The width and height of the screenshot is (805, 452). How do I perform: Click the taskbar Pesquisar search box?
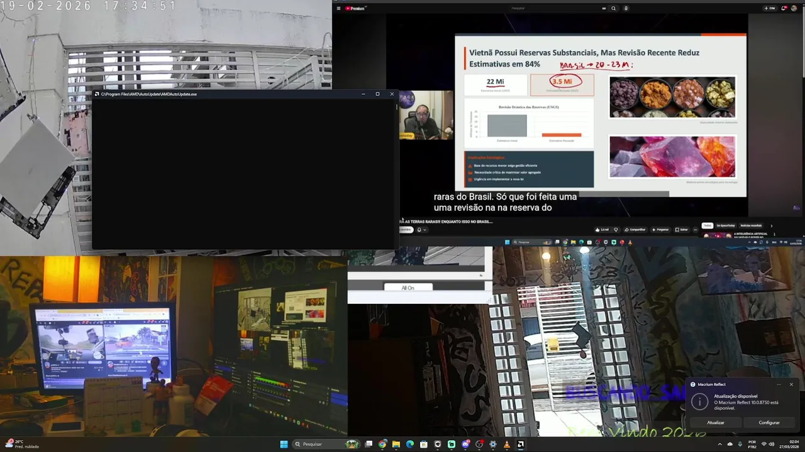[x=327, y=444]
